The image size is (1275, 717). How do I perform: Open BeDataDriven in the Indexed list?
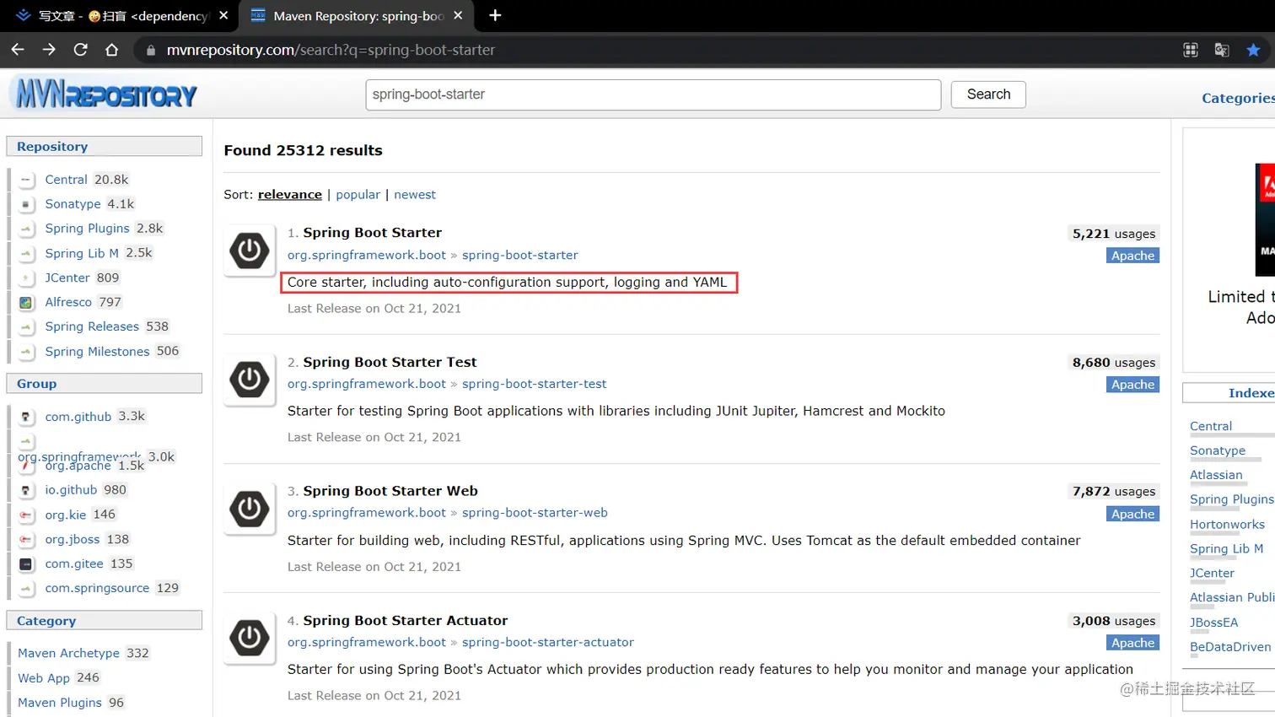coord(1230,647)
